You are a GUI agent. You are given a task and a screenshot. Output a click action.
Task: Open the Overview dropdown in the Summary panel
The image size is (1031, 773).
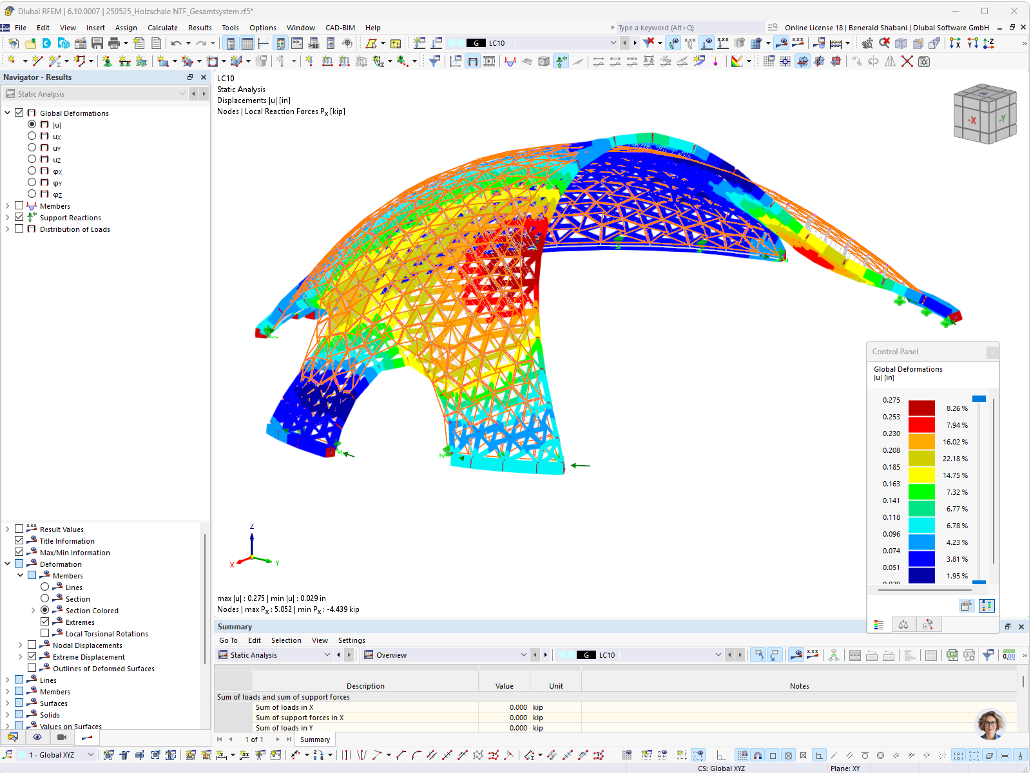point(523,654)
